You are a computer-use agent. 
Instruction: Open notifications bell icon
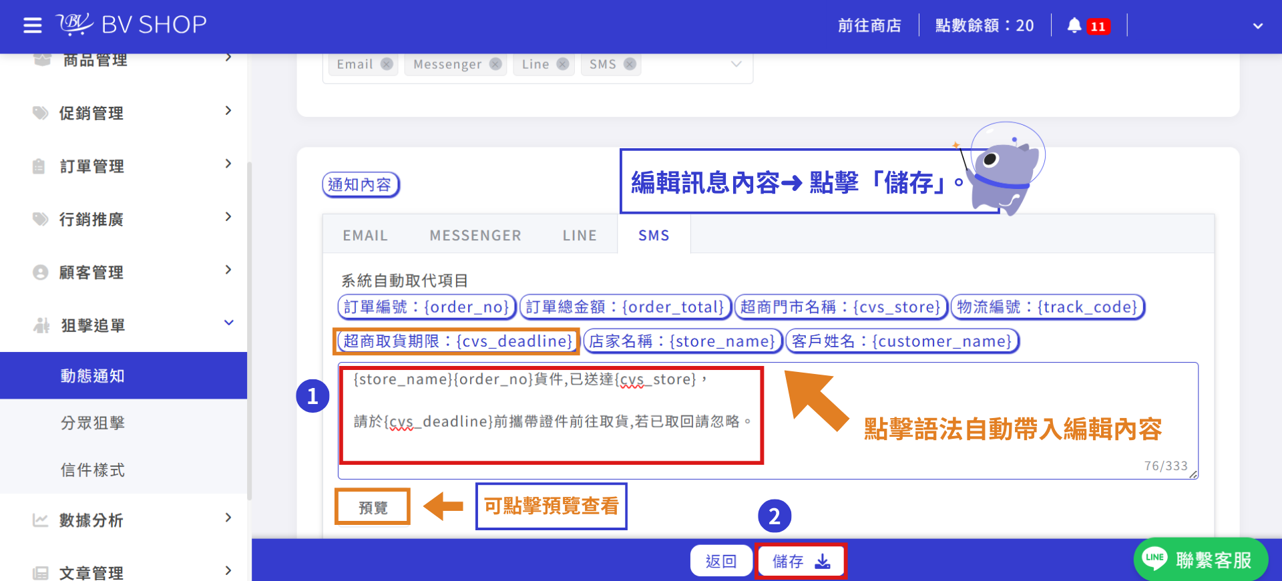(1074, 25)
